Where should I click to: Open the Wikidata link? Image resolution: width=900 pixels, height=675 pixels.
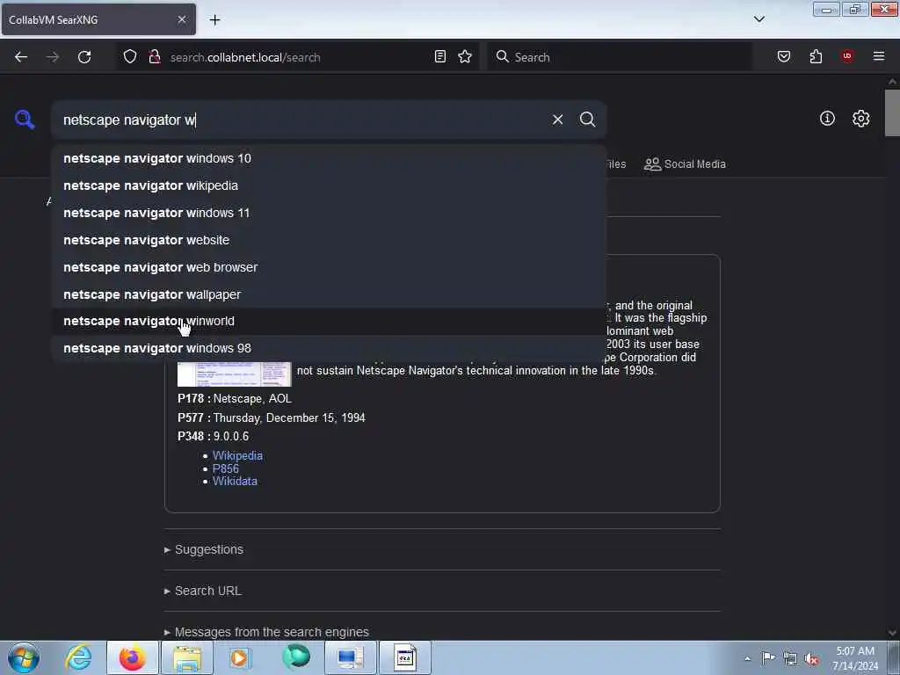[x=235, y=481]
